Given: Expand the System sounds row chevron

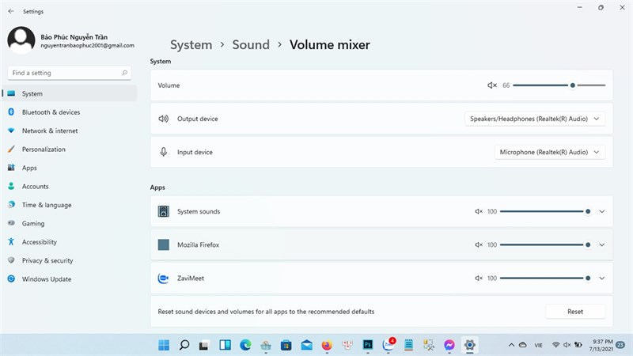Looking at the screenshot, I should 602,212.
